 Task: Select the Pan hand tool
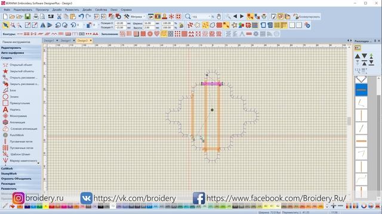coord(218,17)
